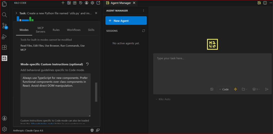Click the balance scale icon at bottom

92,130
